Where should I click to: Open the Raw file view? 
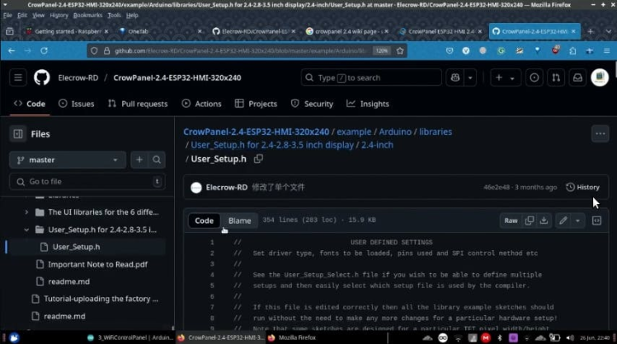(x=511, y=221)
